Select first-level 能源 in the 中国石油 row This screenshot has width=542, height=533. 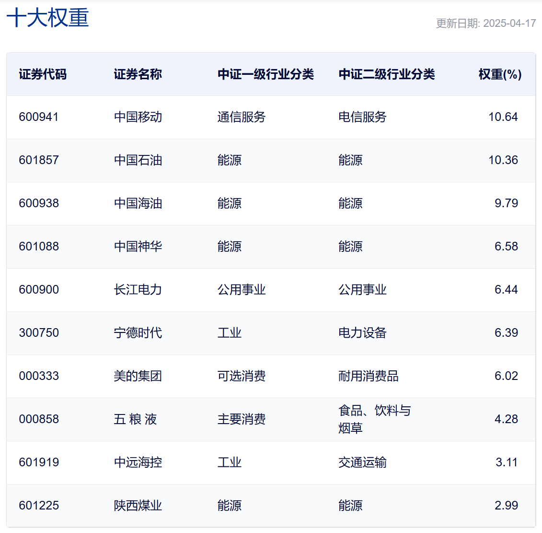tap(229, 160)
